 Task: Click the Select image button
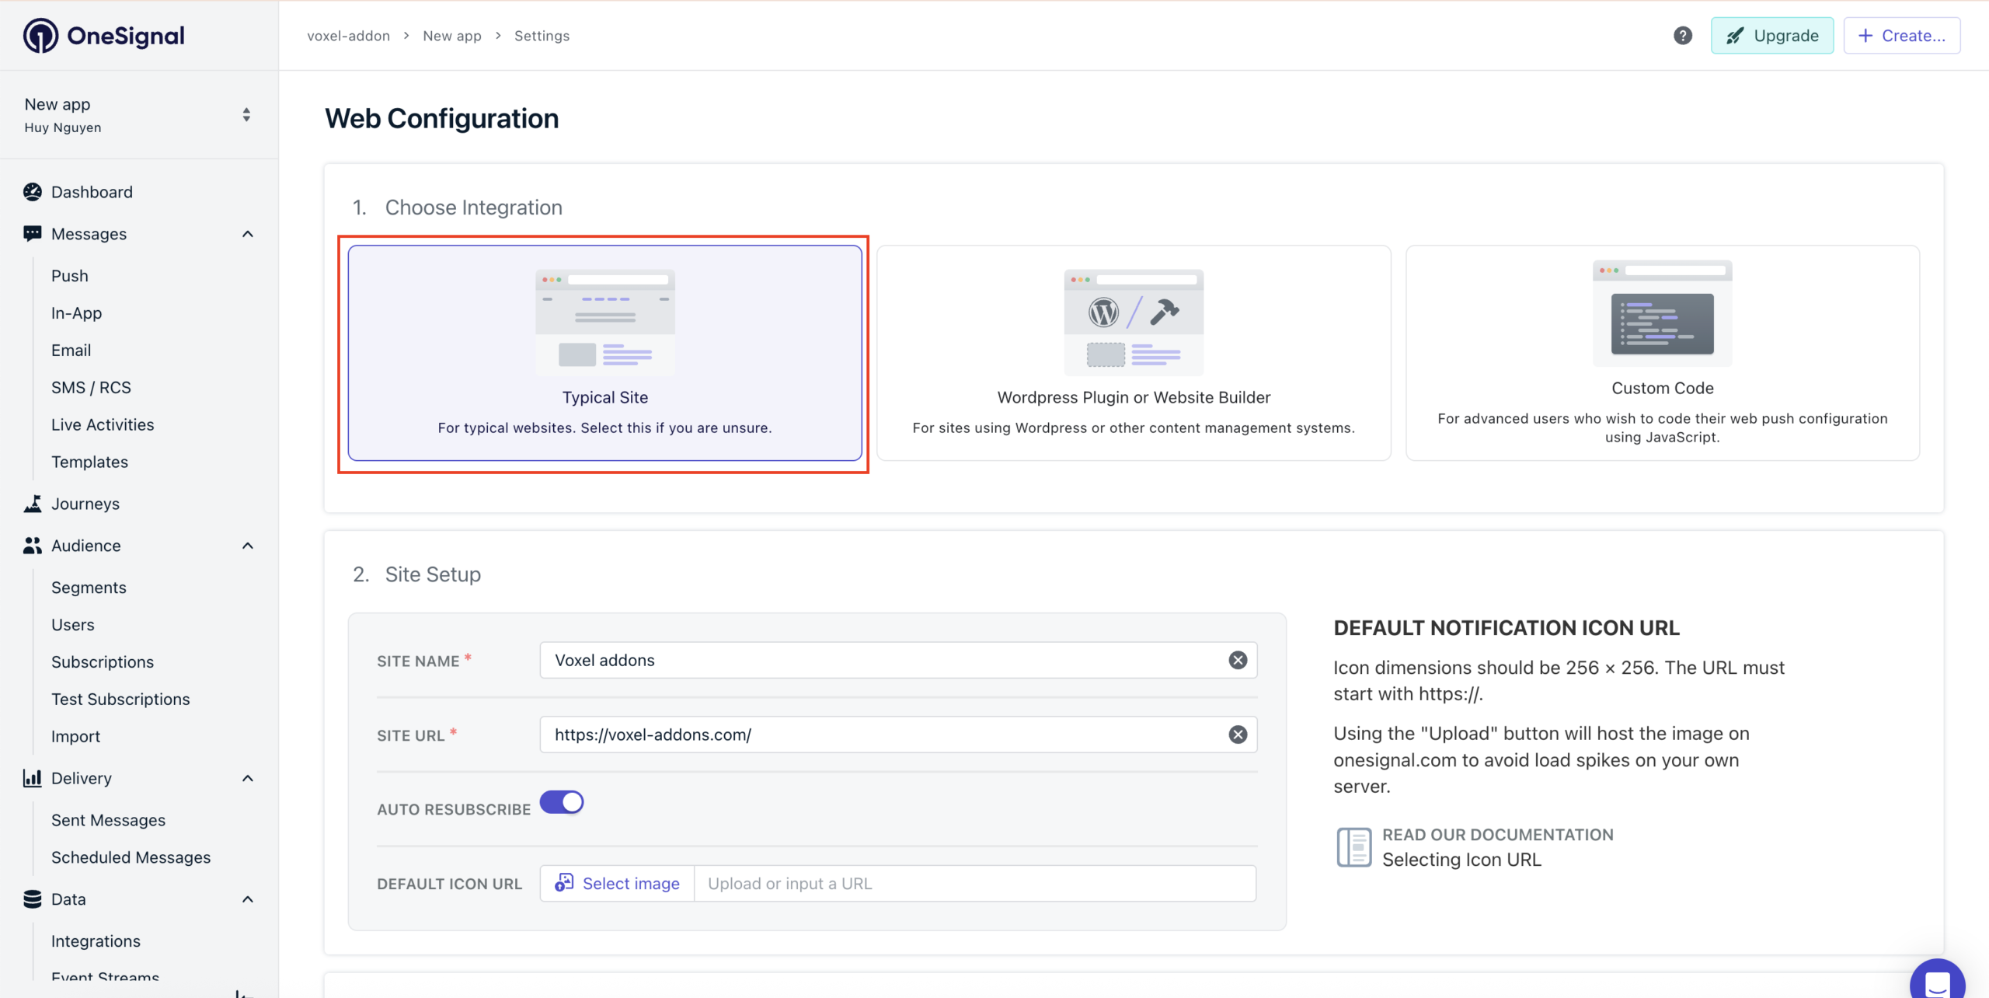click(x=618, y=884)
